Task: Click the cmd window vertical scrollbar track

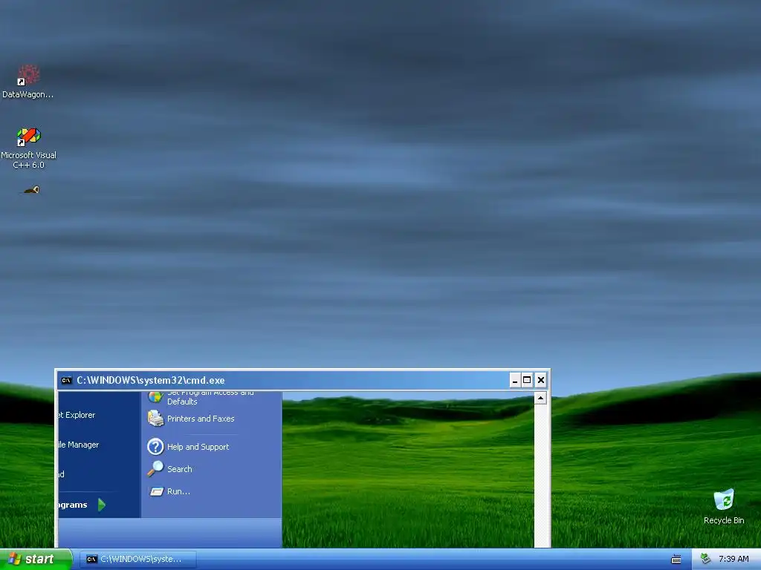Action: [540, 476]
